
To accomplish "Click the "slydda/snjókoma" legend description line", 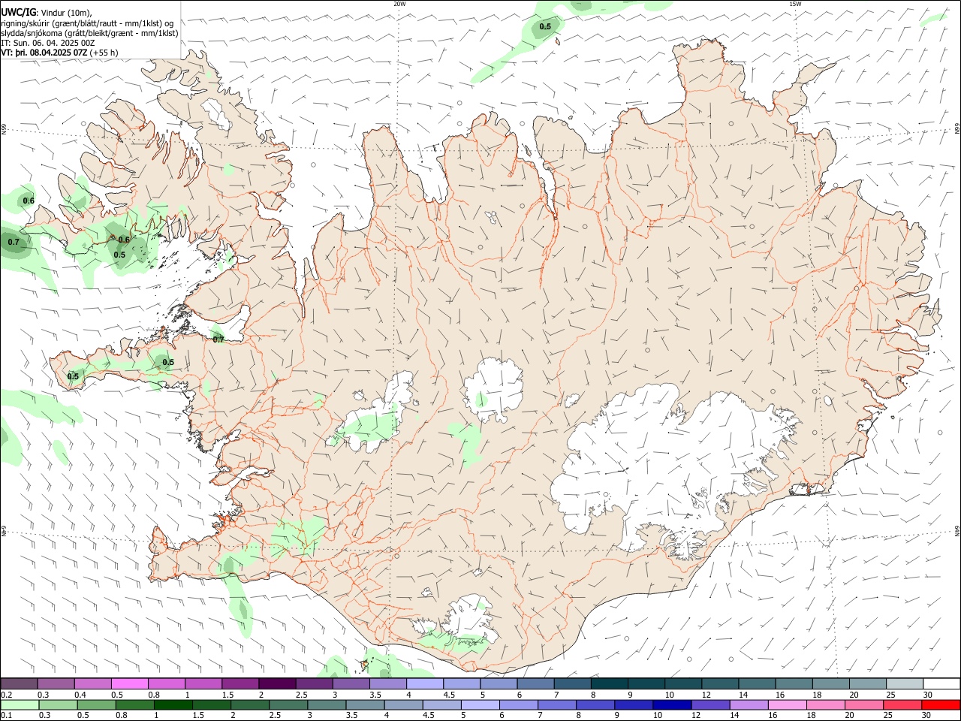I will pyautogui.click(x=90, y=33).
